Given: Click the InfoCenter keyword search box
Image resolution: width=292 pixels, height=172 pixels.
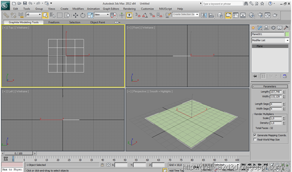Looking at the screenshot, I should [223, 4].
